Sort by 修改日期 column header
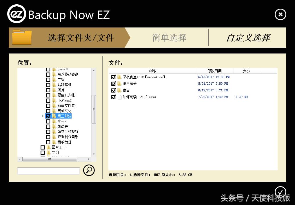The image size is (295, 205). 215,71
